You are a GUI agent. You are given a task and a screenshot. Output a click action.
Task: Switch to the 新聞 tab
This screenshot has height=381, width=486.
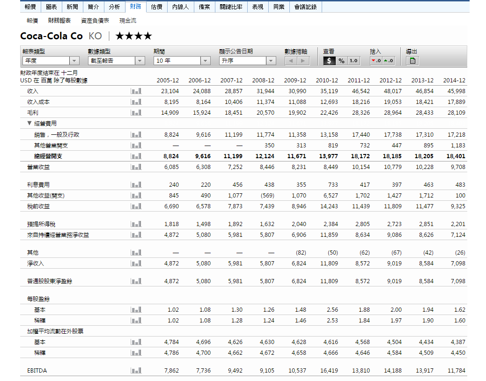[x=72, y=7]
